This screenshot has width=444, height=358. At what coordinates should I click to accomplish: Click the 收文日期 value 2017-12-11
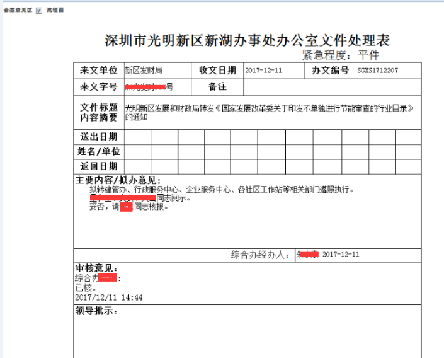pos(263,71)
